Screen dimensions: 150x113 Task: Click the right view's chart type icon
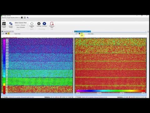(76, 34)
